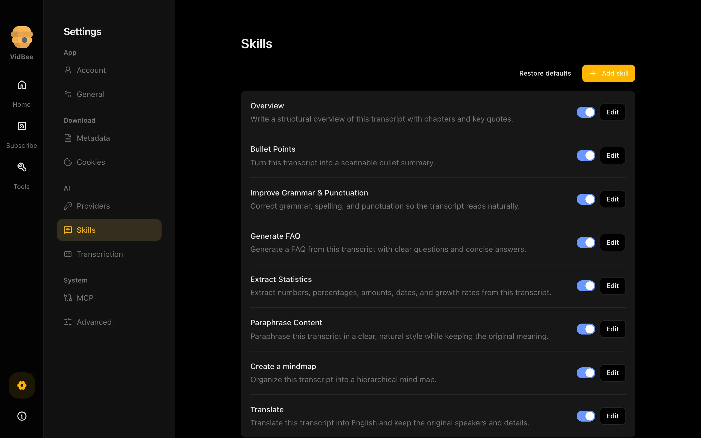Edit the Create a mindmap skill
Screen dimensions: 701x438
click(x=612, y=373)
